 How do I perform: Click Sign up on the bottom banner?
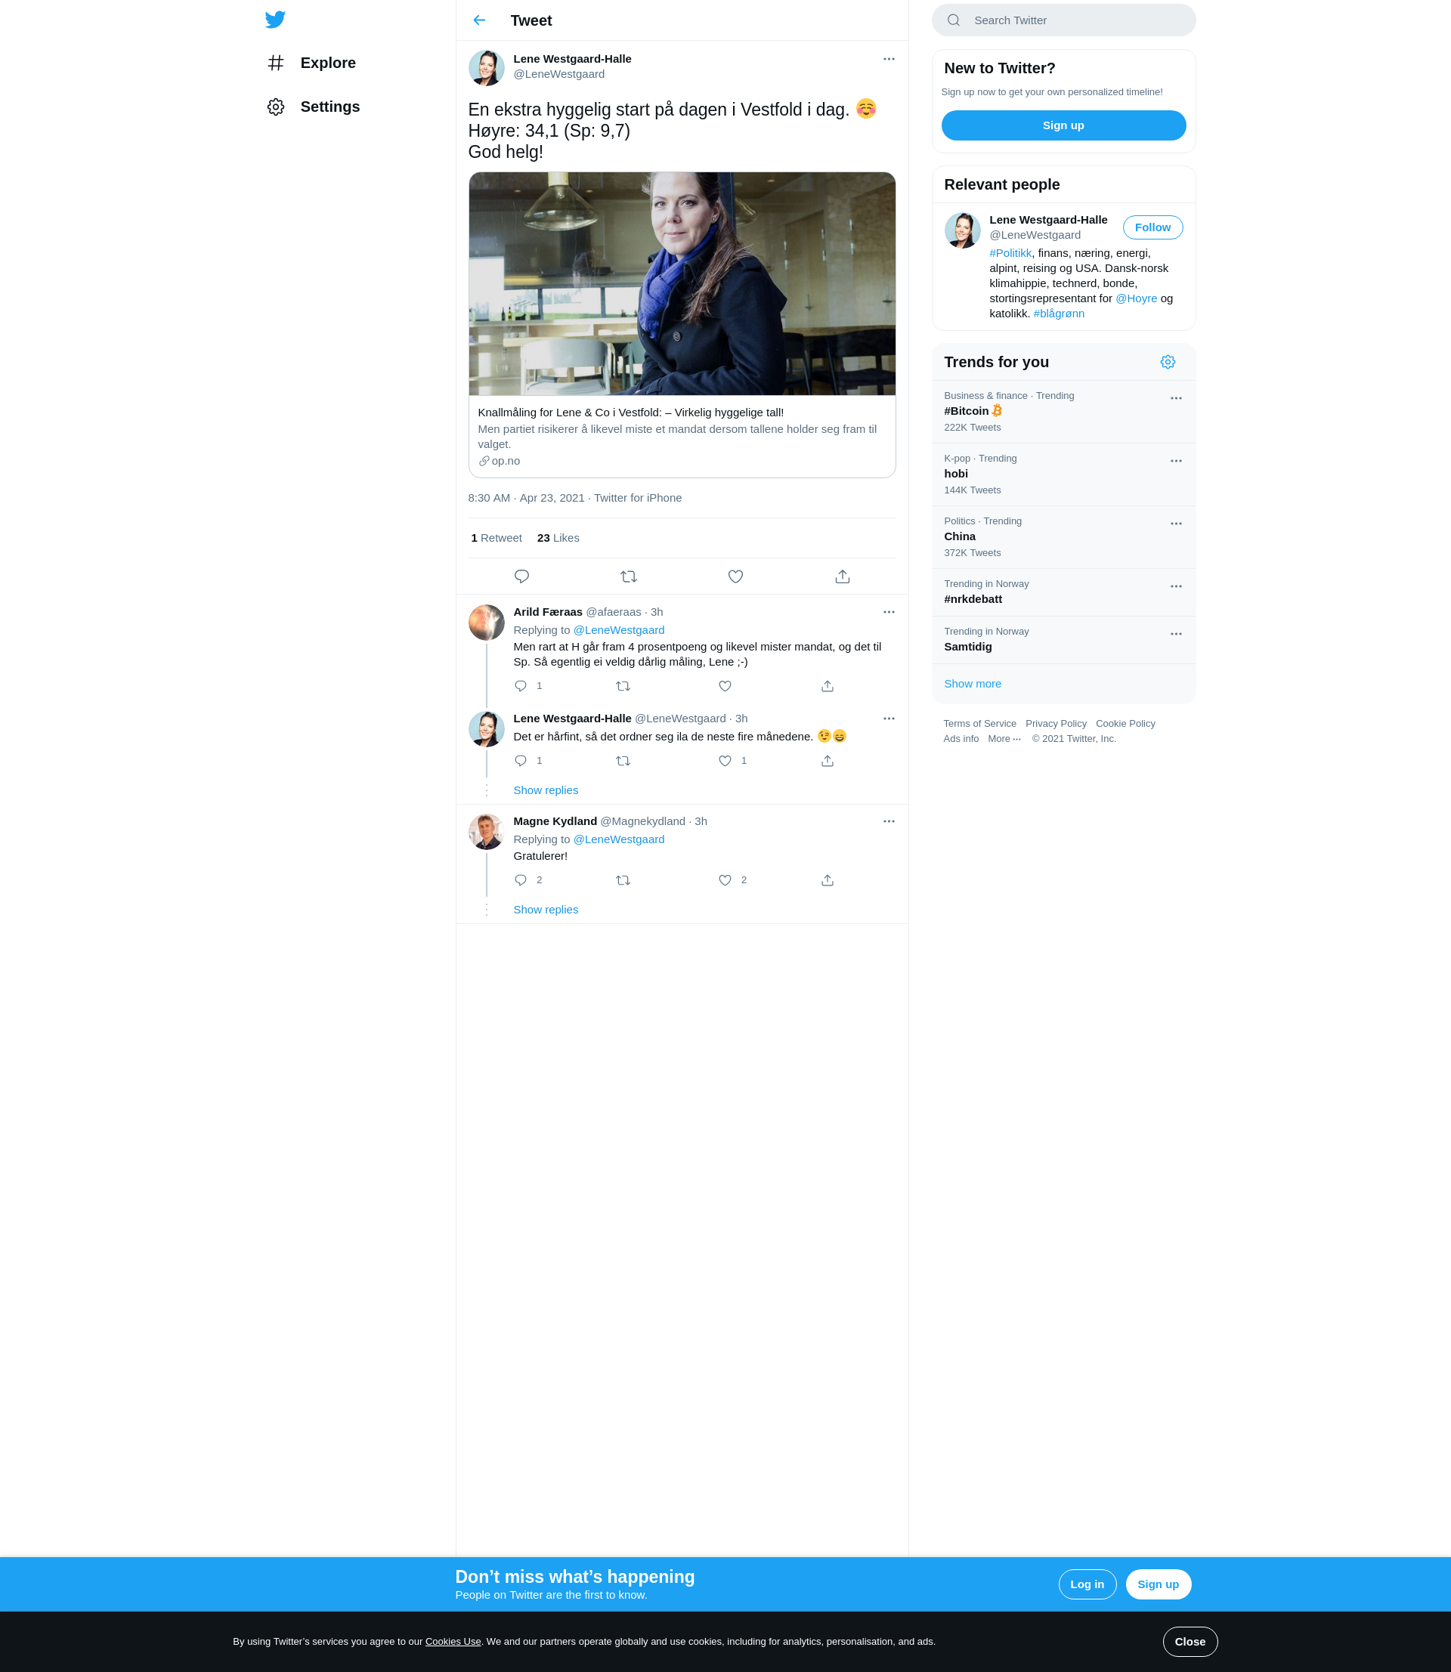coord(1158,1584)
